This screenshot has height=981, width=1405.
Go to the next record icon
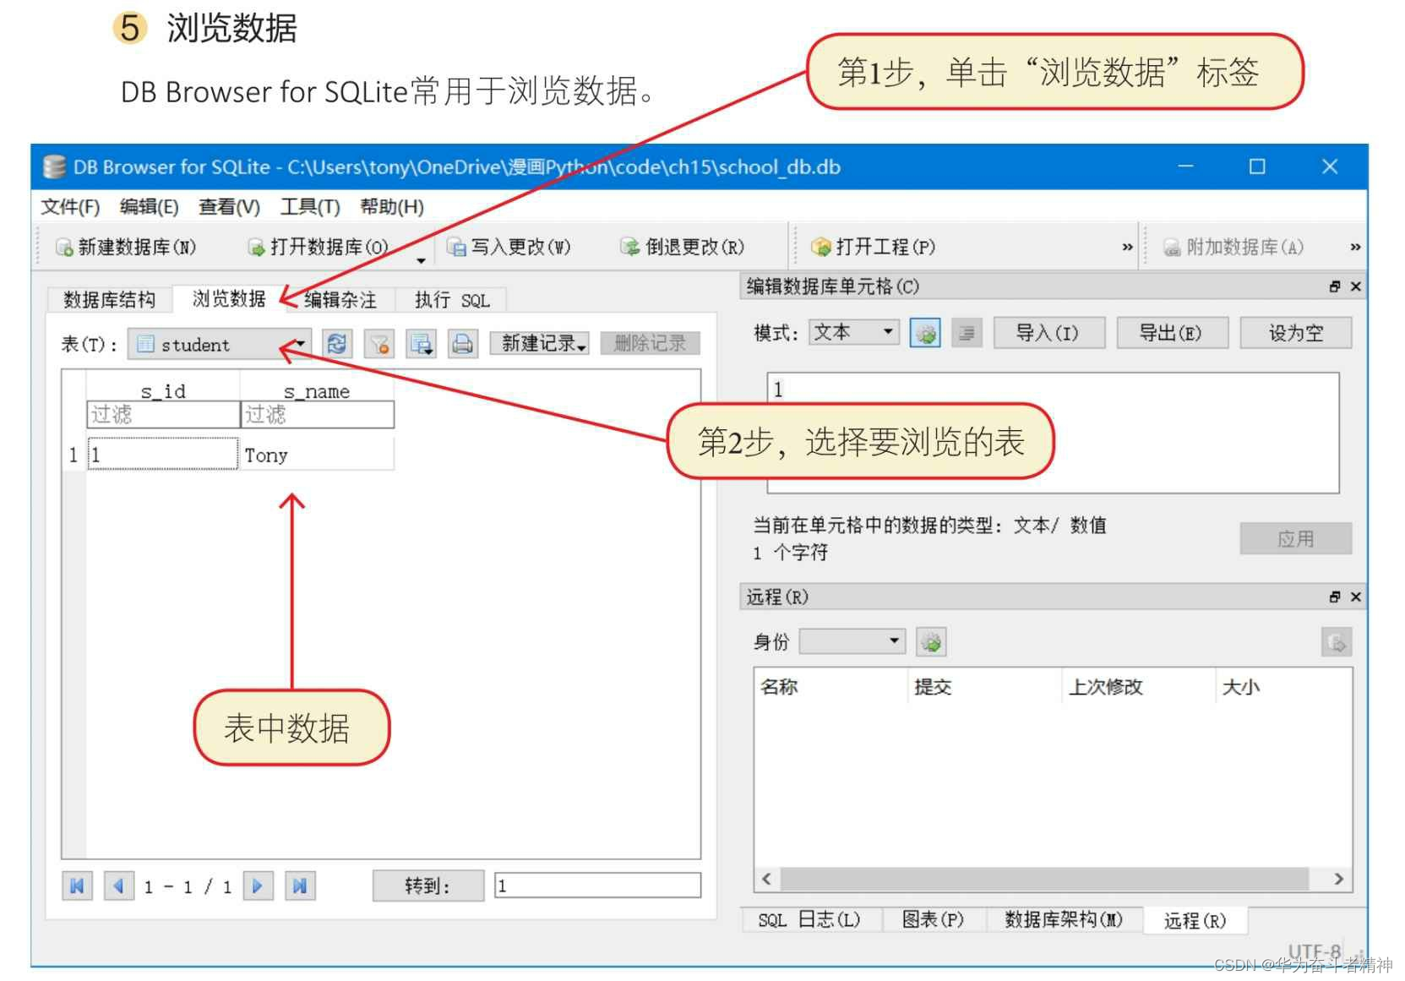coord(258,886)
